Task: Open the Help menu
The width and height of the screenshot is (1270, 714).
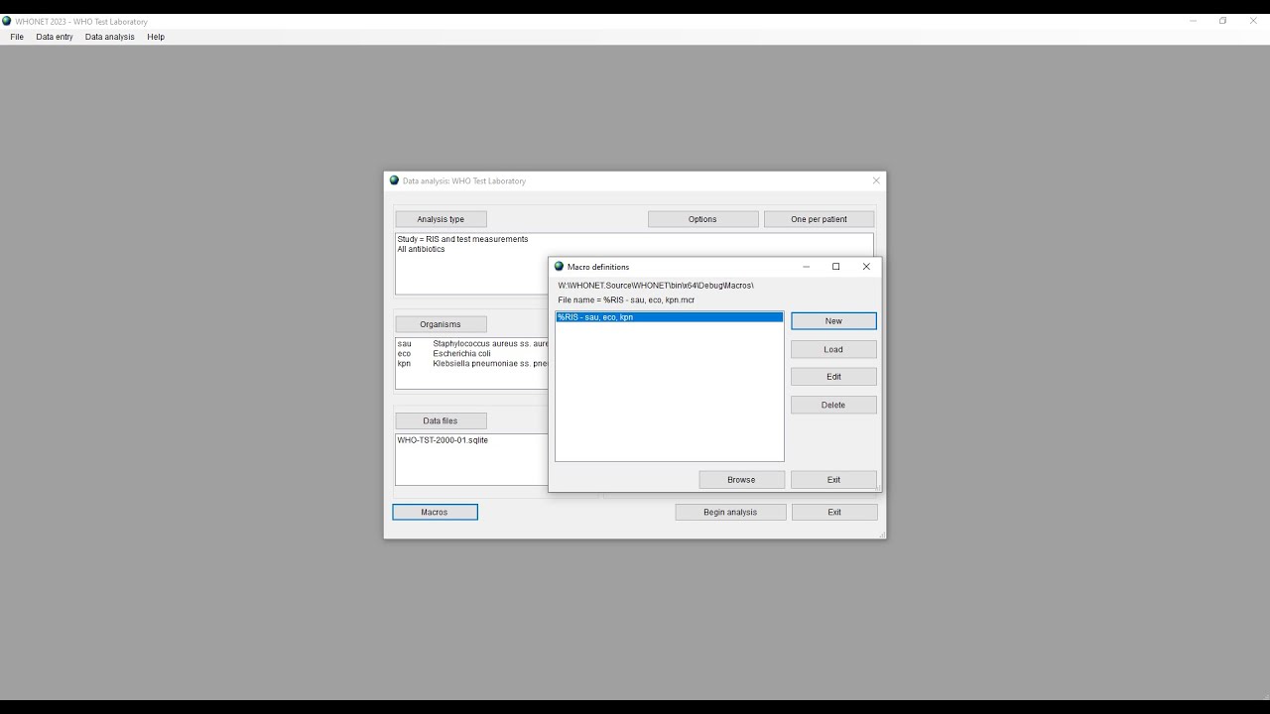Action: pyautogui.click(x=156, y=37)
